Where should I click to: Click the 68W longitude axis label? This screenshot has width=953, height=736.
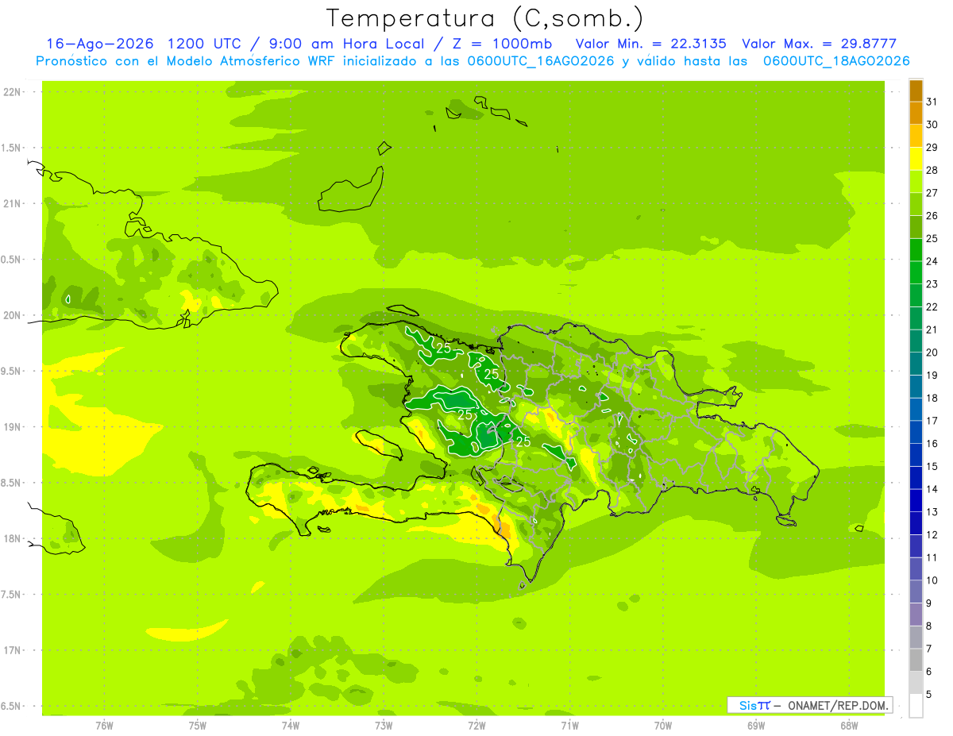click(x=848, y=726)
